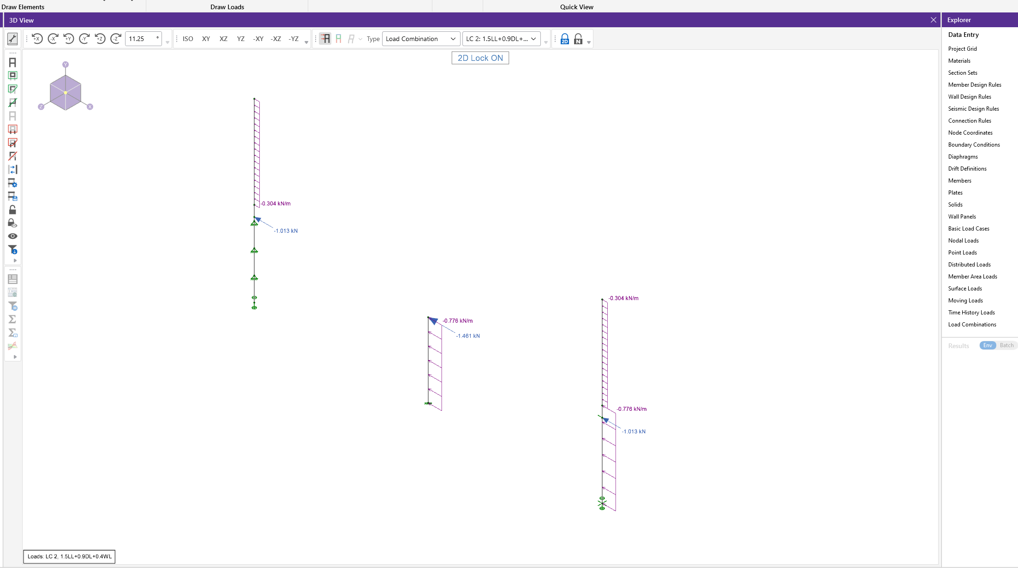Switch to the Draw Elements tab
The height and width of the screenshot is (568, 1018).
[23, 6]
